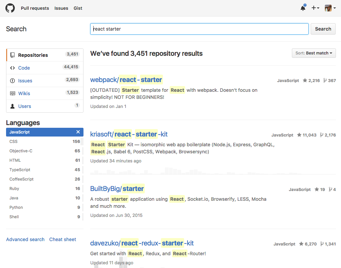The height and width of the screenshot is (268, 341).
Task: Click the Wikis book icon
Action: 12,93
